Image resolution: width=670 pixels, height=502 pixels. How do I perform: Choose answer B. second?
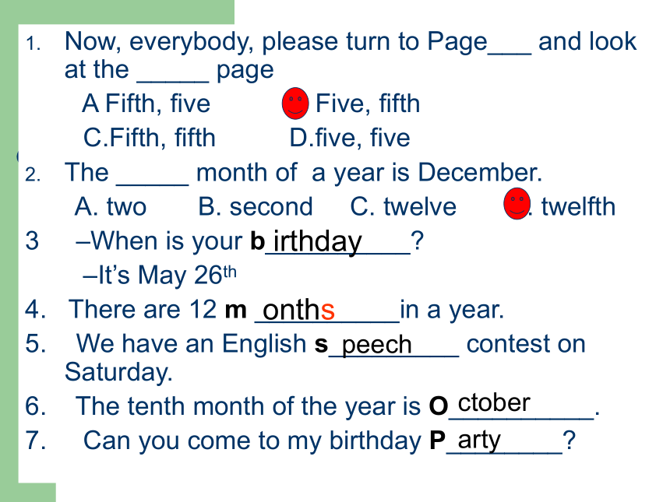point(256,206)
